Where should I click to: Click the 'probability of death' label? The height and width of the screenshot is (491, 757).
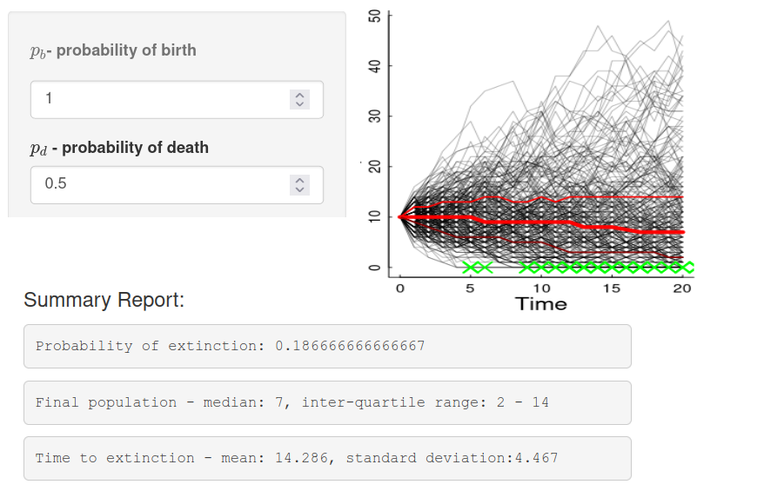pyautogui.click(x=119, y=148)
